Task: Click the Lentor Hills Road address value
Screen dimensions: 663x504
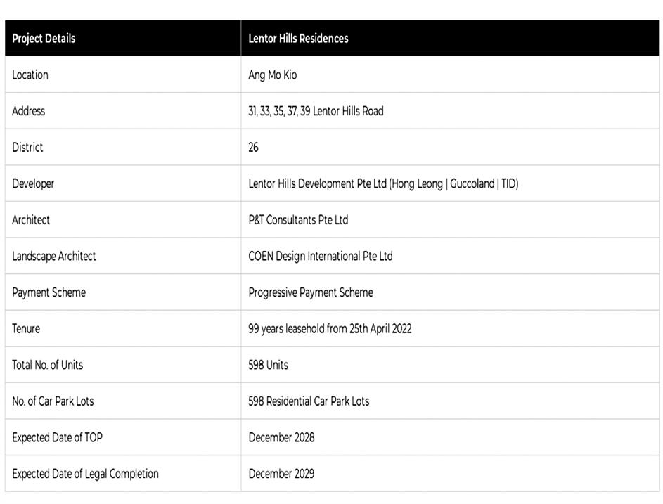Action: (316, 111)
